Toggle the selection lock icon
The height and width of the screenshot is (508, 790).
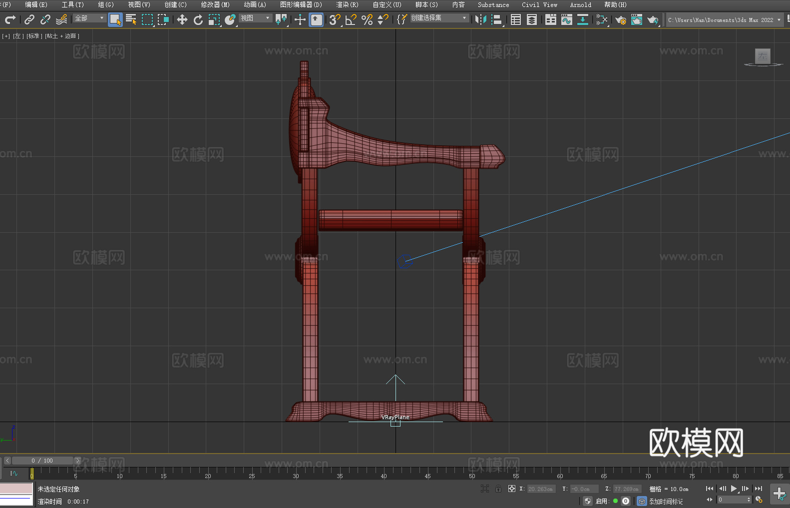click(x=498, y=489)
